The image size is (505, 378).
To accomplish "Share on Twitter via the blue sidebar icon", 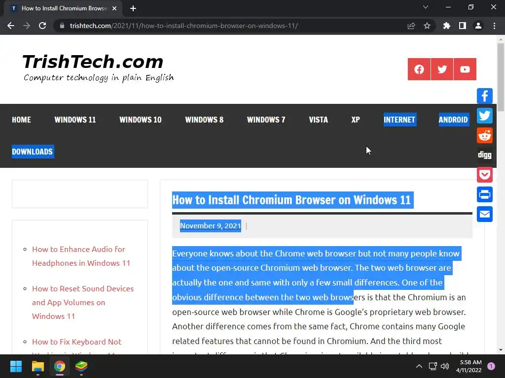I will (485, 116).
